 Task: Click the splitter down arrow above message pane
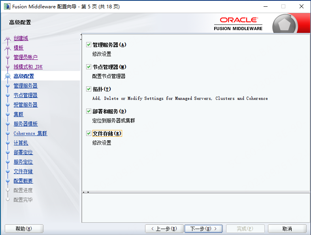(88, 192)
